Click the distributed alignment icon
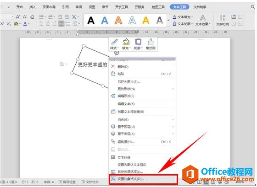Viewport: 257px width, 187px height. pos(68,24)
